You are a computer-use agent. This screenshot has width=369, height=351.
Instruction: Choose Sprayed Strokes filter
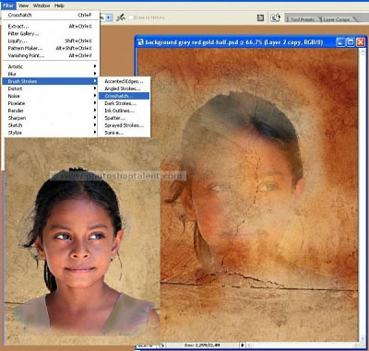tap(124, 125)
